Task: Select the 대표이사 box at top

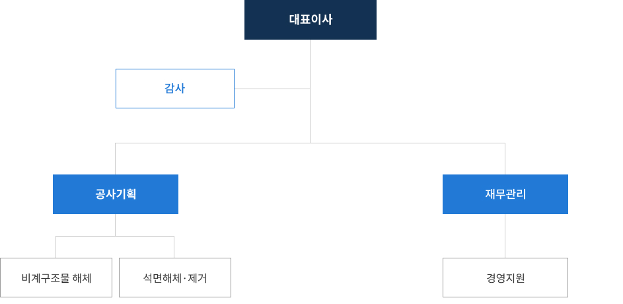Action: 311,19
